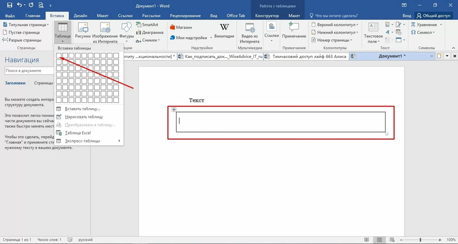Click the Что вы хотите сделать search box
Image resolution: width=458 pixels, height=244 pixels.
(333, 16)
